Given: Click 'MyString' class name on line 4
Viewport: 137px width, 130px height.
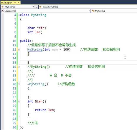Looking at the screenshot, I should [x=39, y=15].
